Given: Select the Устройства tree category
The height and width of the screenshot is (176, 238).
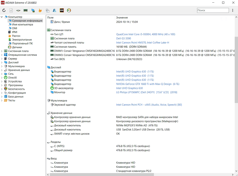Looking at the screenshot, I should tap(15, 82).
